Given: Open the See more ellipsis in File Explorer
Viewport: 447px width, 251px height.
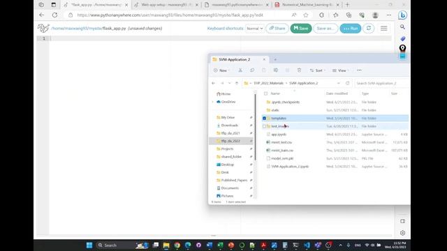Looking at the screenshot, I should 359,70.
